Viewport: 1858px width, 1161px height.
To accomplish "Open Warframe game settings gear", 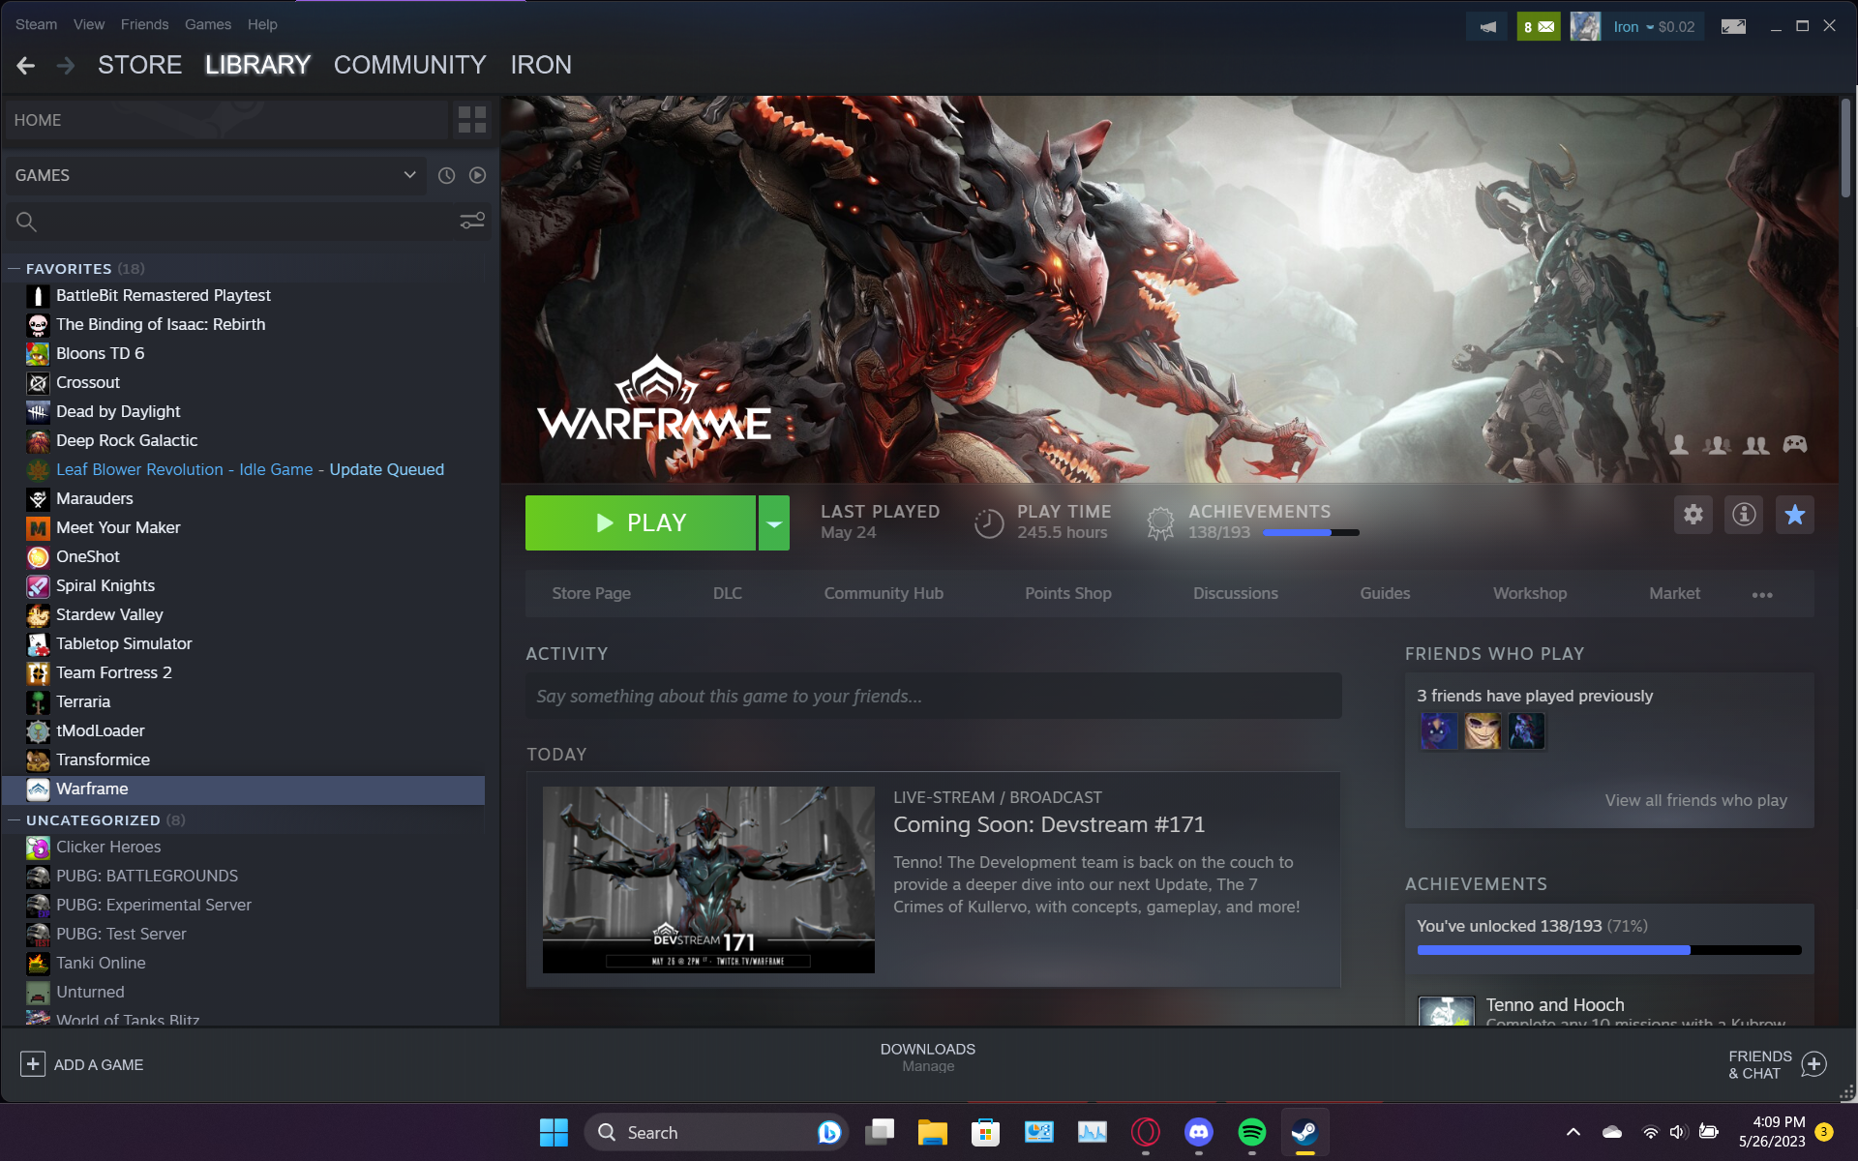I will [x=1693, y=515].
